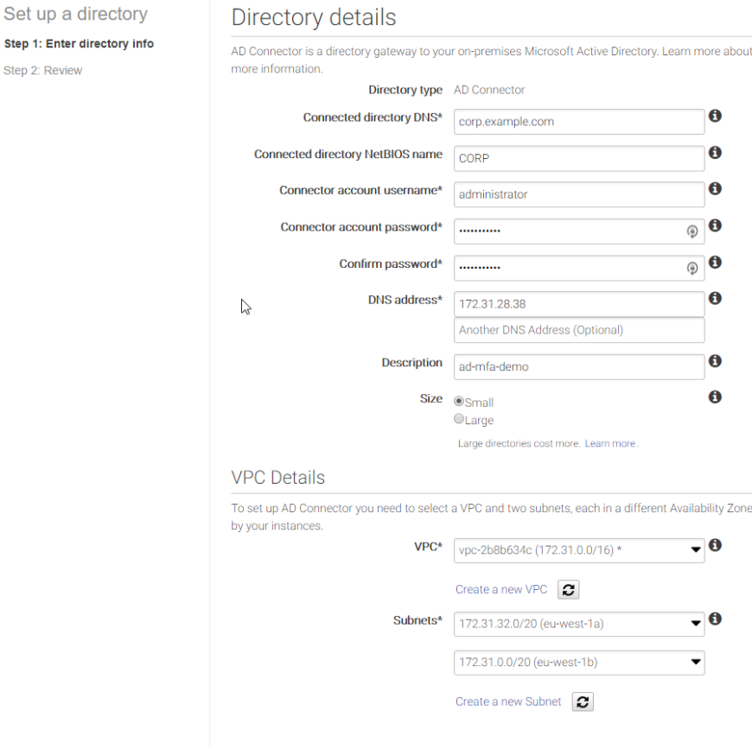Select the Large directory size
This screenshot has height=749, width=752.
point(458,418)
